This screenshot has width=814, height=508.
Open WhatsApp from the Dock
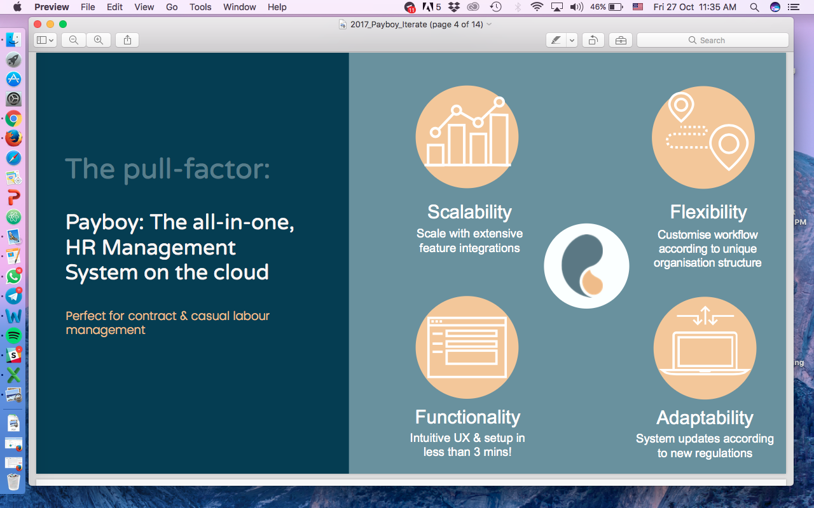pyautogui.click(x=13, y=276)
